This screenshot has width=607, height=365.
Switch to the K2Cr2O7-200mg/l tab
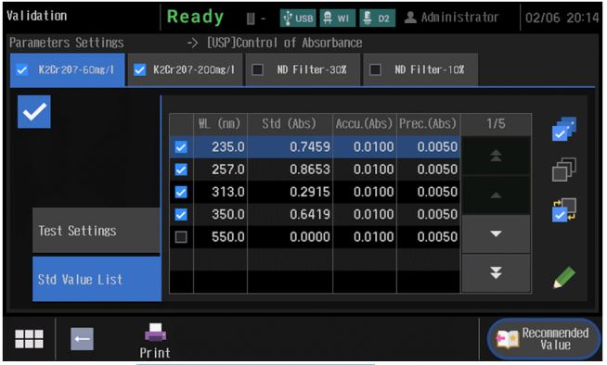click(186, 69)
